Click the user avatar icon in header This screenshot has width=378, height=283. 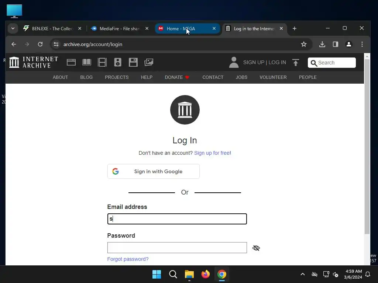pos(234,62)
